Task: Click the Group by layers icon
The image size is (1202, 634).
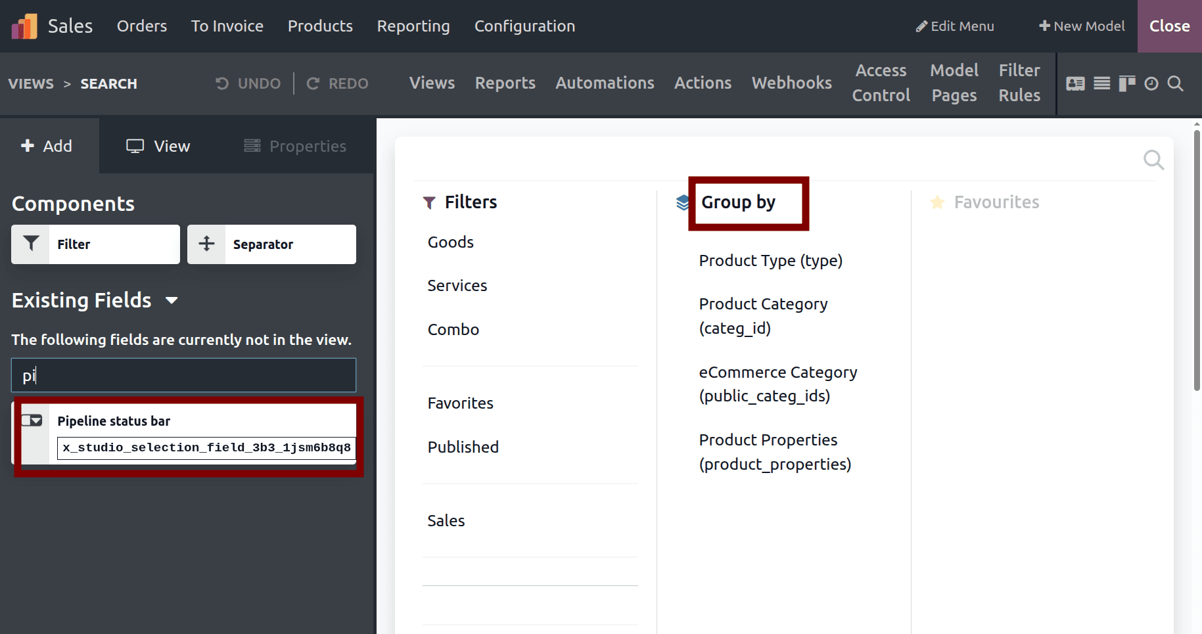Action: (683, 202)
